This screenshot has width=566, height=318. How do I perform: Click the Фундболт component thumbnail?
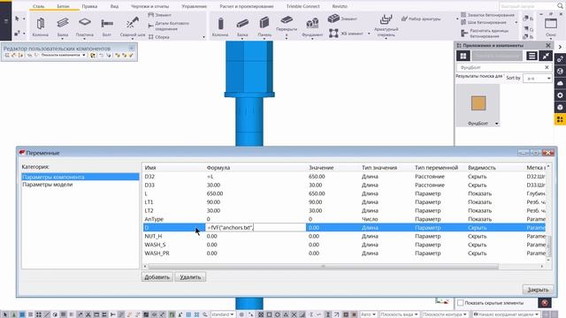pos(478,105)
